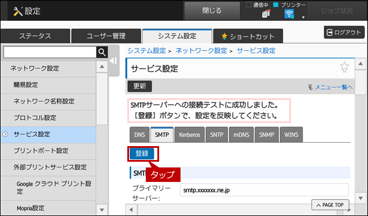This screenshot has height=216, width=368.
Task: Click the sidebar search input field
Action: coord(50,52)
